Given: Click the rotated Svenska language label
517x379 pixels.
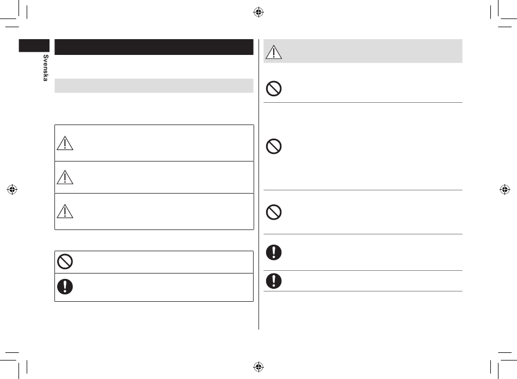Looking at the screenshot, I should click(x=46, y=68).
